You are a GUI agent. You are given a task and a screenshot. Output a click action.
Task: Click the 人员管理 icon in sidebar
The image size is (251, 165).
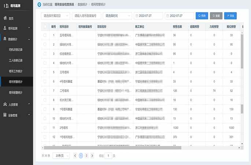[5, 104]
